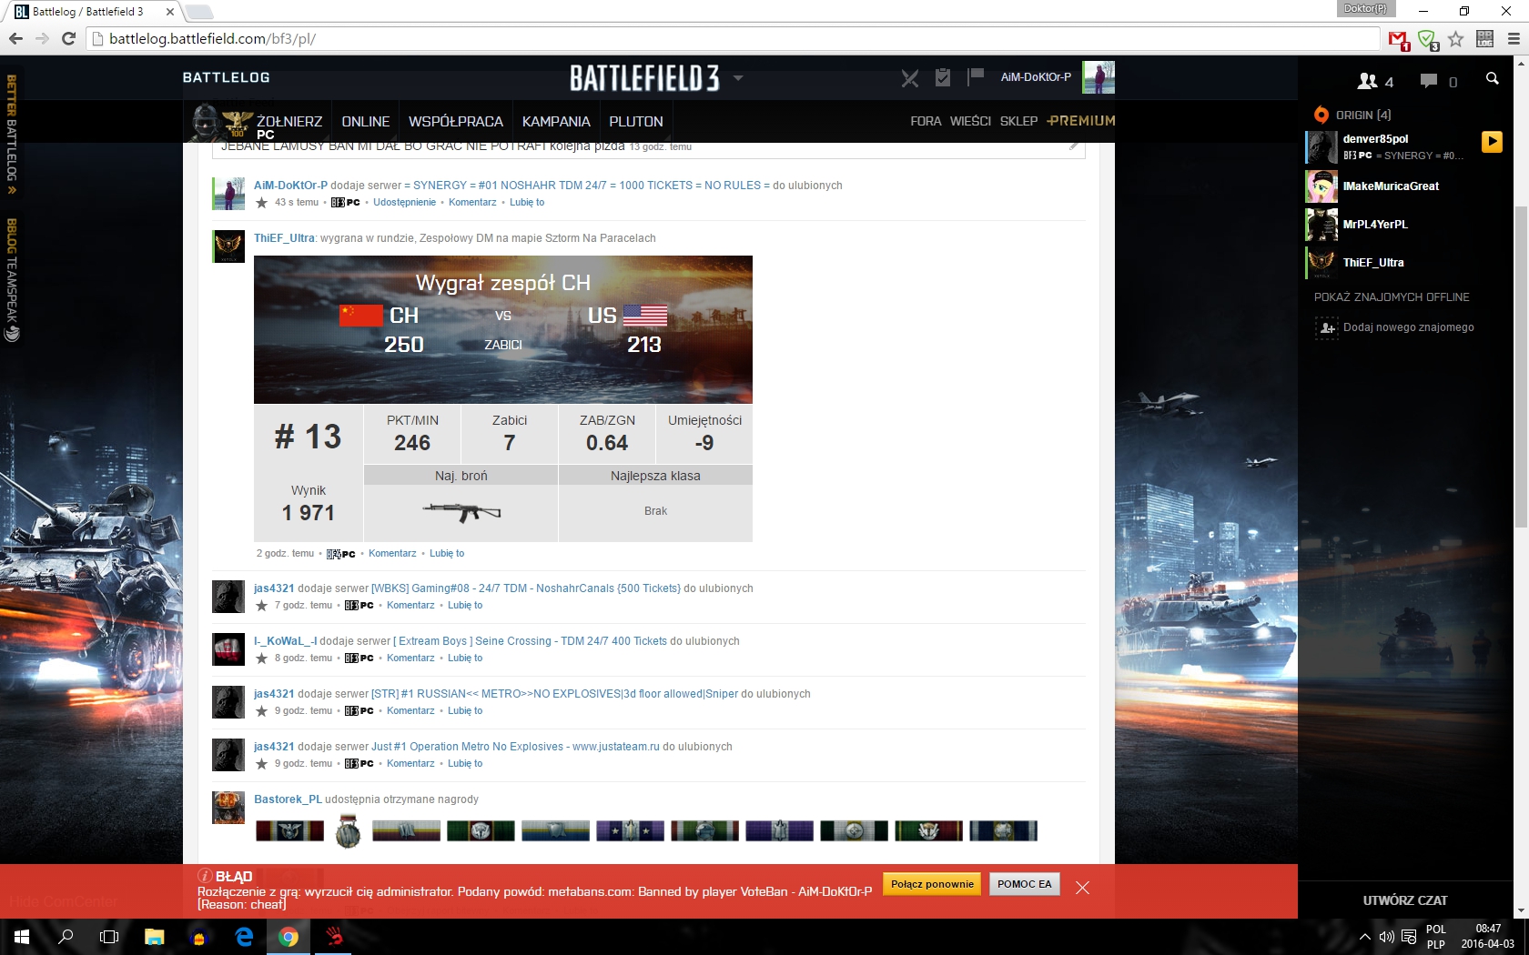Open the PLUTON menu item
Image resolution: width=1529 pixels, height=955 pixels.
pos(635,122)
